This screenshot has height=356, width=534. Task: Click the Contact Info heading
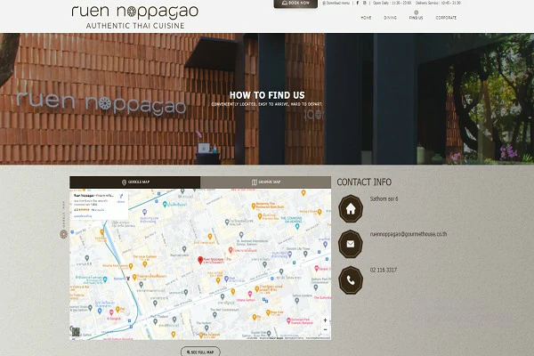pyautogui.click(x=364, y=182)
